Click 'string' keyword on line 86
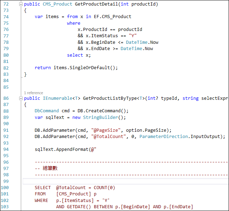229x211 pixels. point(190,98)
